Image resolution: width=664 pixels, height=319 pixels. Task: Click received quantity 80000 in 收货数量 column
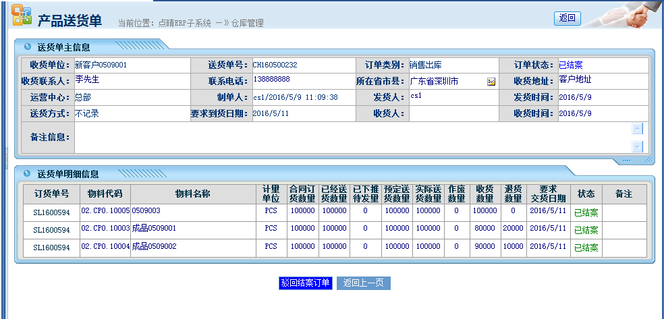tap(485, 229)
